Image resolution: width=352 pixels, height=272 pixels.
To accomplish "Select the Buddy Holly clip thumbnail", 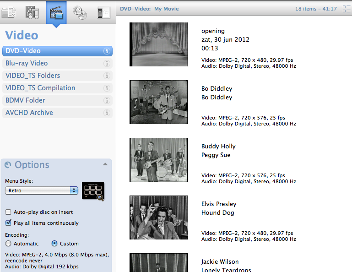I will pyautogui.click(x=159, y=160).
